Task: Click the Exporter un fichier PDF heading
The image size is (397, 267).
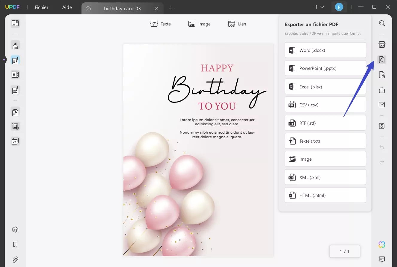Action: (311, 25)
